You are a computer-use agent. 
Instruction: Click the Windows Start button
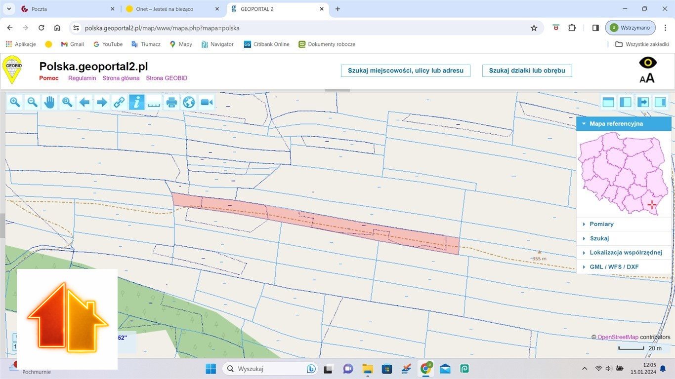point(211,369)
